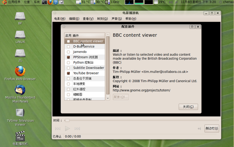This screenshot has height=147, width=234.
Task: Enable the D-Bus Service plugin checkbox
Action: click(x=68, y=47)
